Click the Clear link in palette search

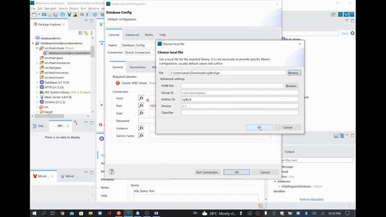(344, 33)
